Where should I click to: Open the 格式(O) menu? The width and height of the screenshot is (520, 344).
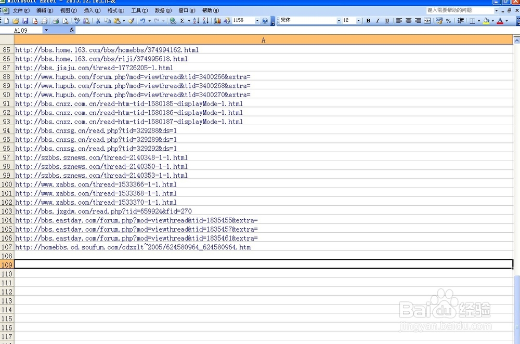[x=116, y=10]
